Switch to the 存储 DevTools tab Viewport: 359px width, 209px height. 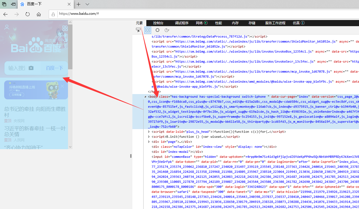pyautogui.click(x=252, y=23)
